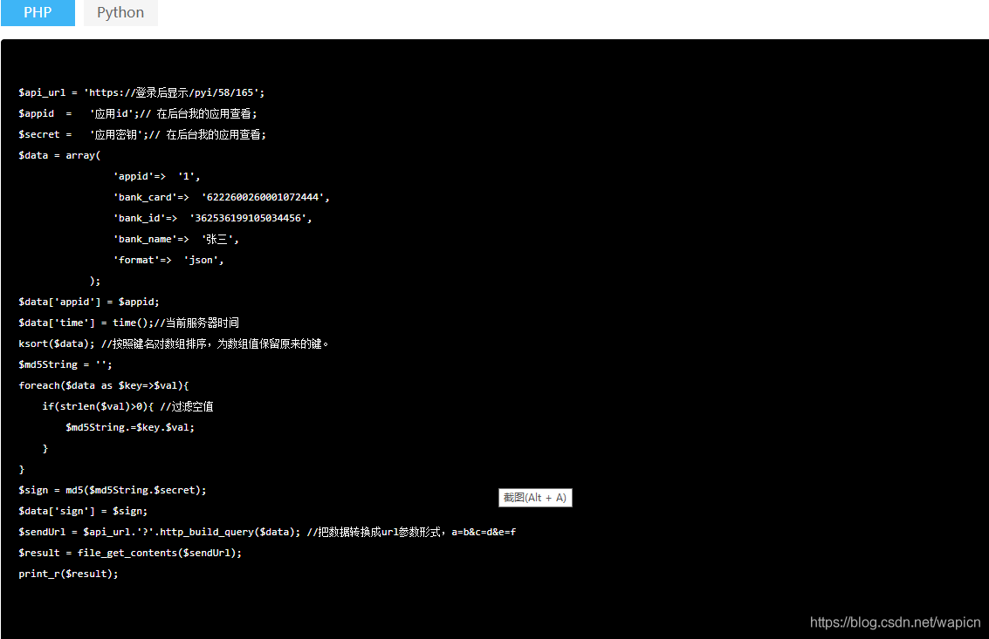This screenshot has height=639, width=989.
Task: Click the 截图(Alt + A) tooltip button
Action: pos(535,498)
